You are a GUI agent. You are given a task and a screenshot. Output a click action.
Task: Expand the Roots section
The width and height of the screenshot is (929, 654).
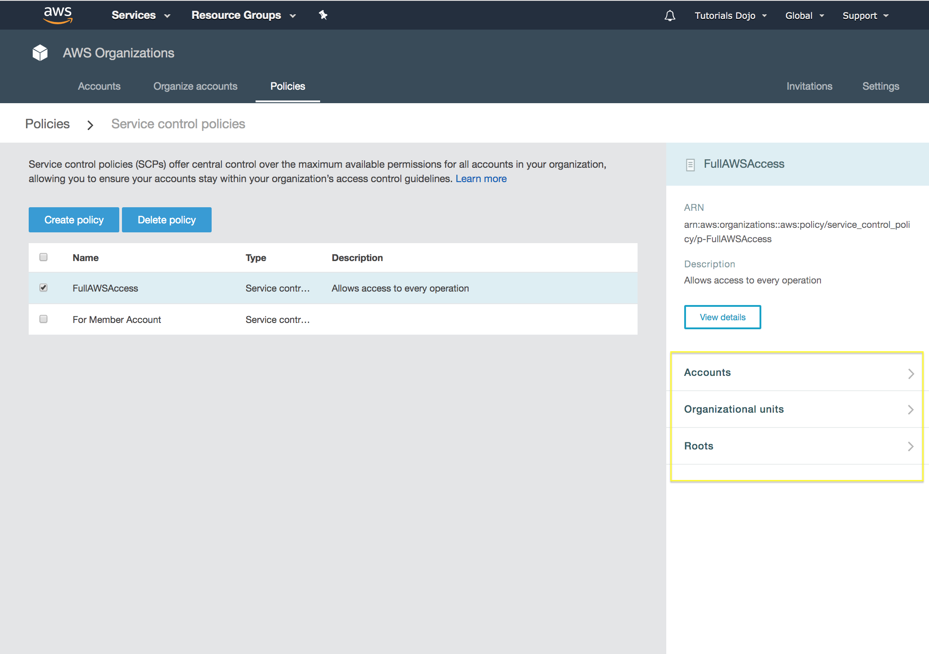(797, 446)
